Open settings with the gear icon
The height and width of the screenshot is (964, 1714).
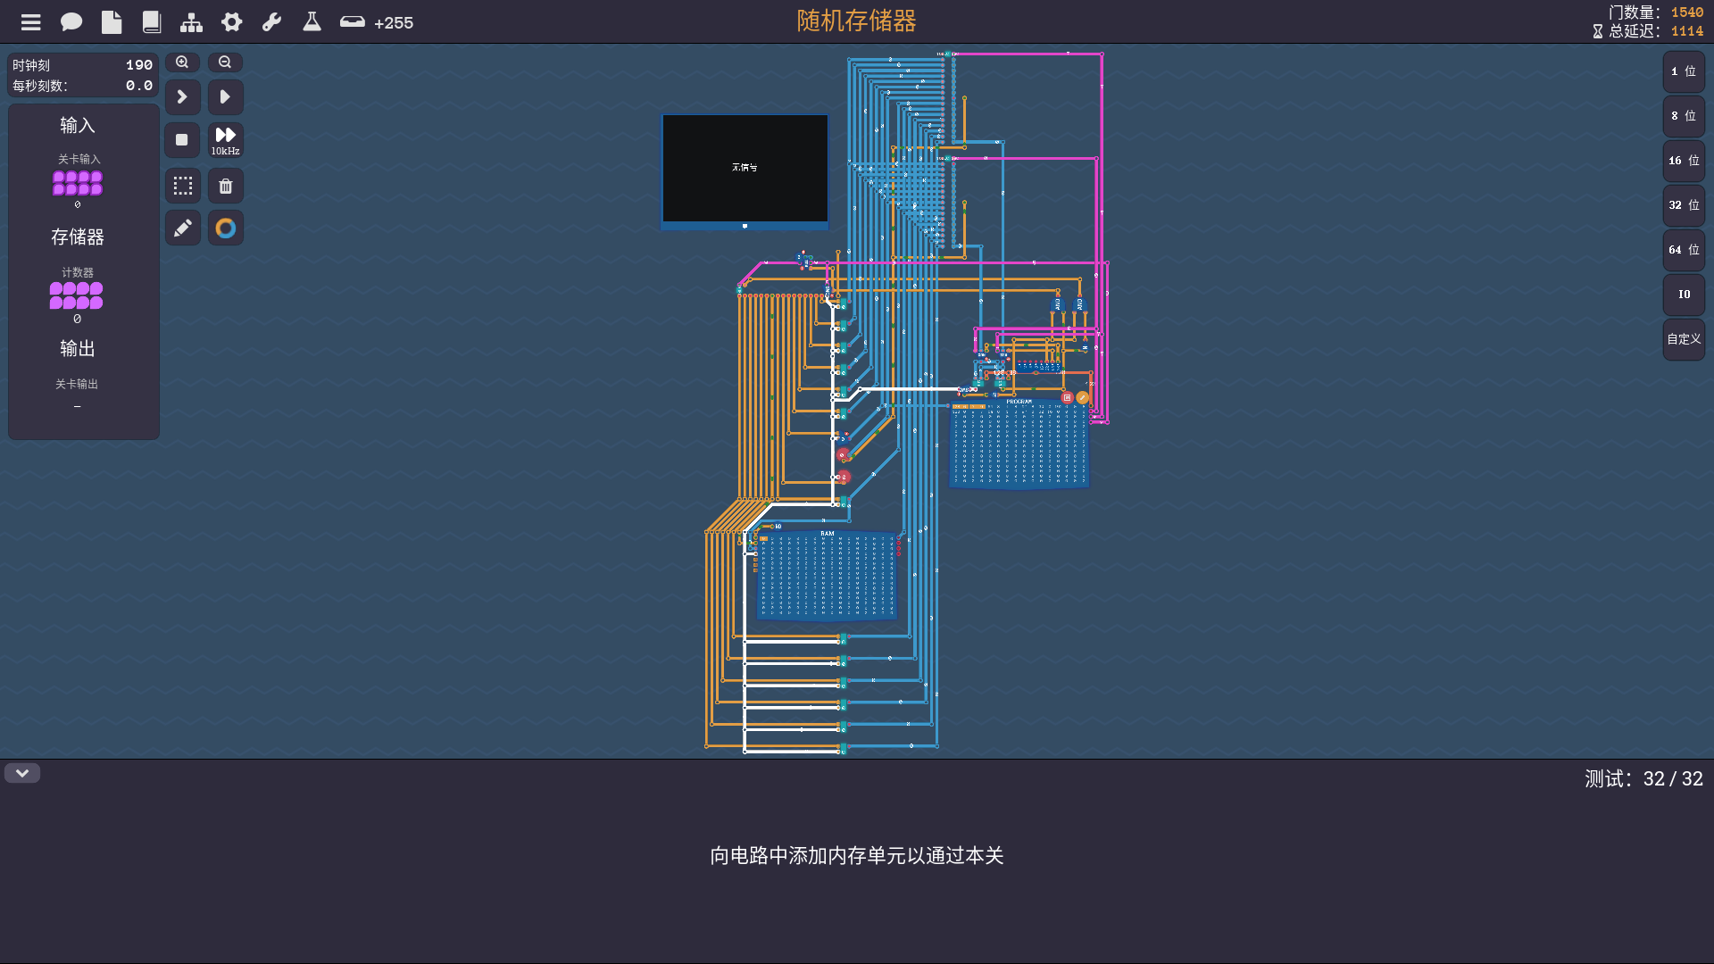[x=232, y=22]
